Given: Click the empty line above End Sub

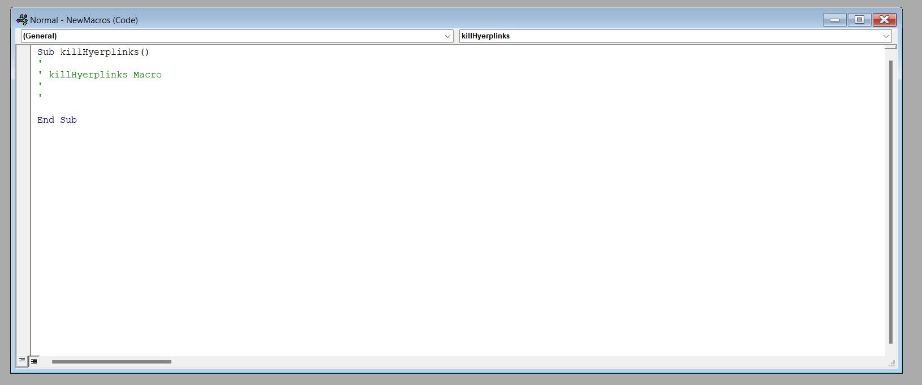Looking at the screenshot, I should (458, 109).
